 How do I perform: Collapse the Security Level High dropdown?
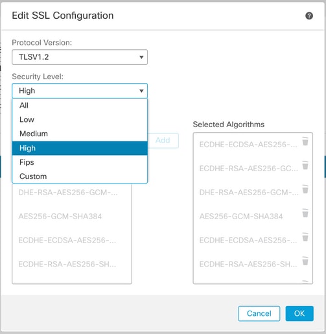pos(80,91)
